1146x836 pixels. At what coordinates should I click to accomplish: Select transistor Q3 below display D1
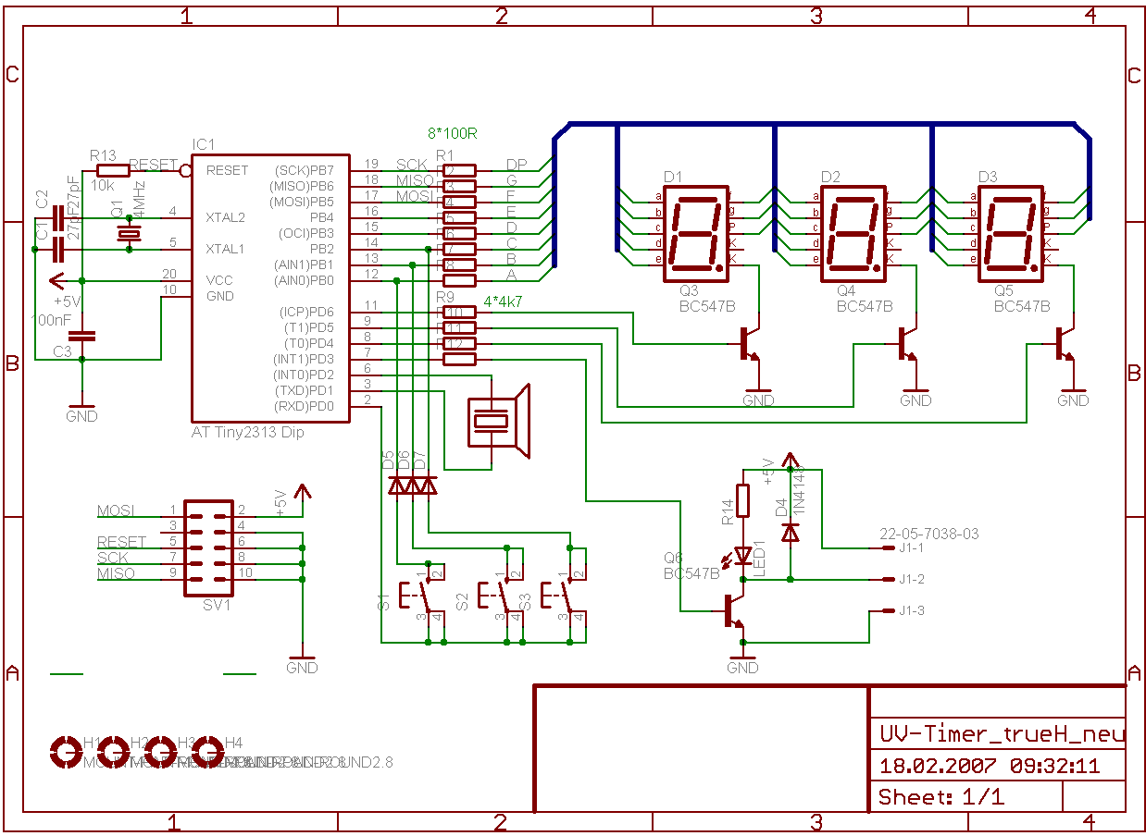pyautogui.click(x=750, y=344)
